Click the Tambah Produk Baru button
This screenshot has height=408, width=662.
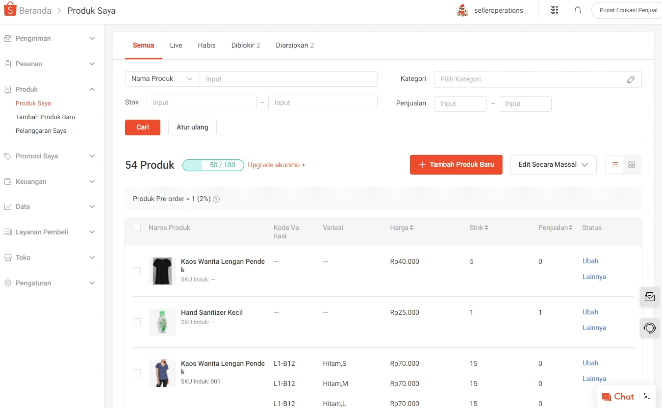(x=456, y=165)
